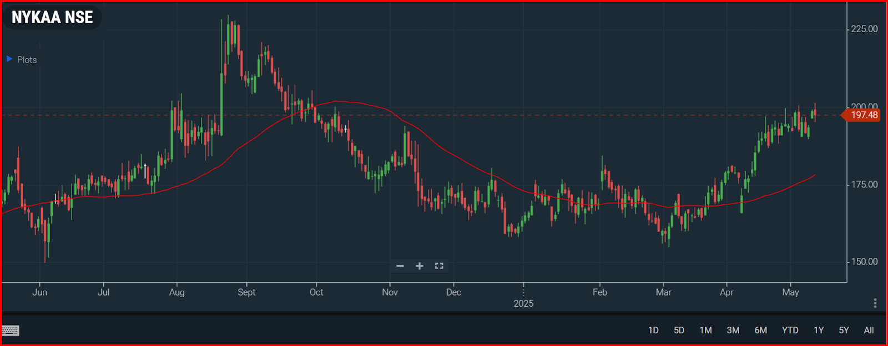Display the All time range
888x346 pixels.
point(869,330)
